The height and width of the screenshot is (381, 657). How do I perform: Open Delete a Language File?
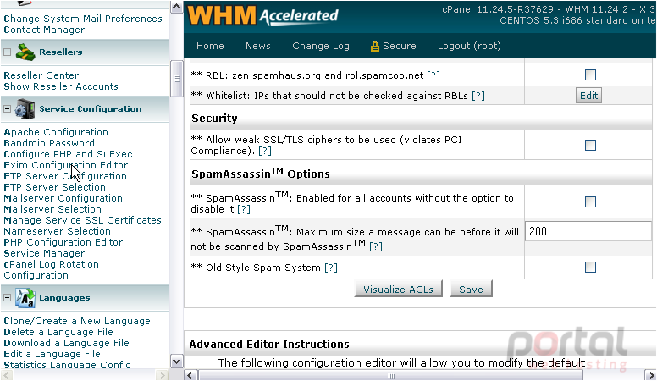tap(58, 332)
